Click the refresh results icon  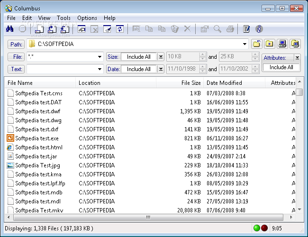pos(120,29)
